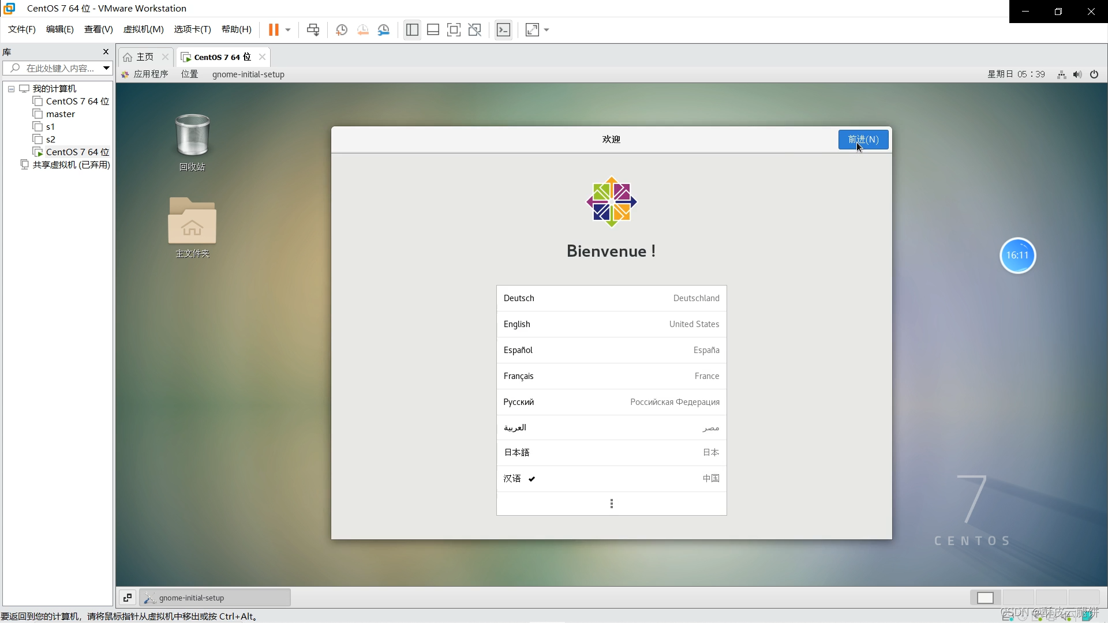Viewport: 1108px width, 623px height.
Task: Open the 虚拟机(M) menu
Action: (143, 29)
